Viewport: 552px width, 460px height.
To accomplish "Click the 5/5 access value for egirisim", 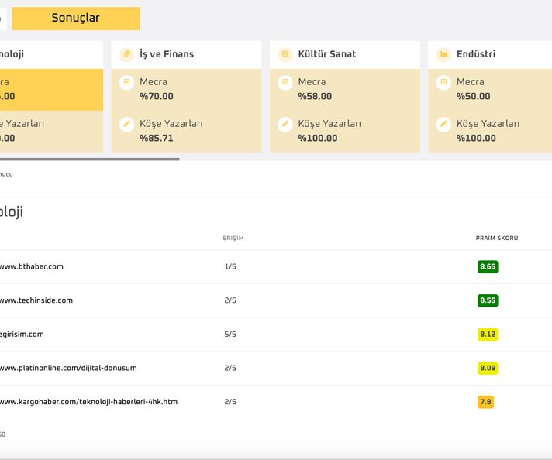I will pyautogui.click(x=230, y=334).
